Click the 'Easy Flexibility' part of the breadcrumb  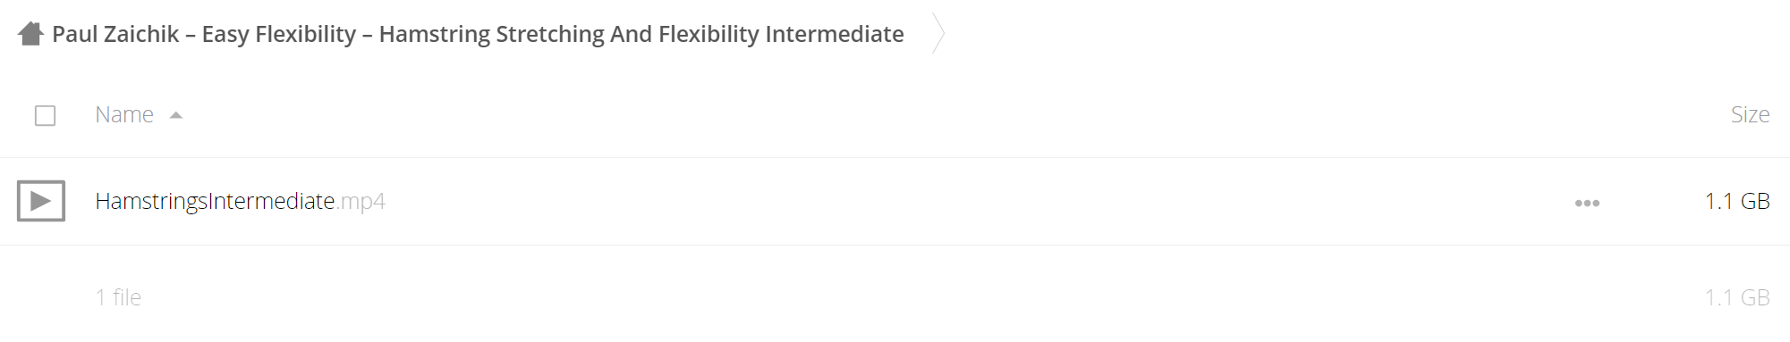click(x=279, y=34)
